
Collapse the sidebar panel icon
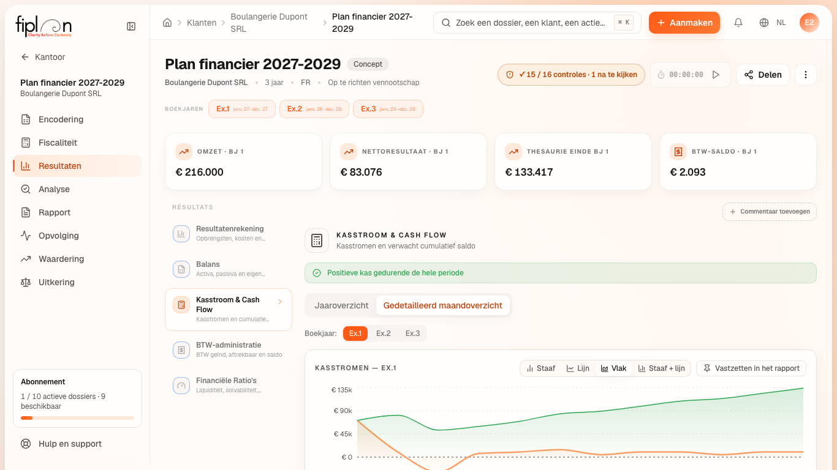[x=131, y=26]
